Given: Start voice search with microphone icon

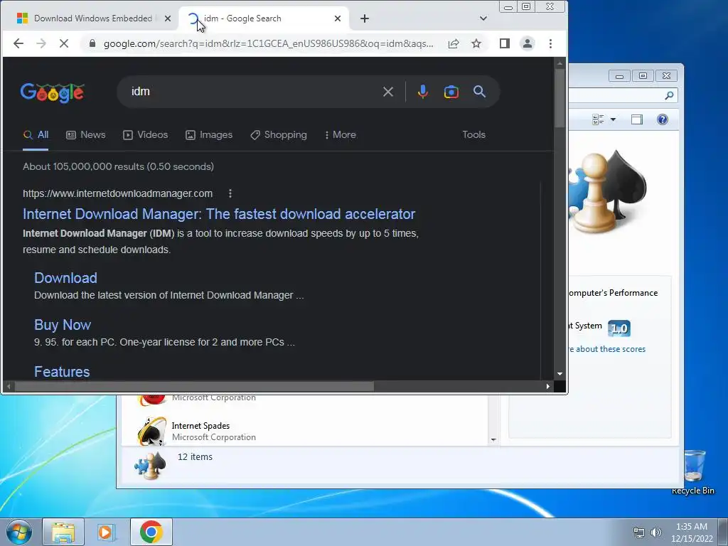Looking at the screenshot, I should (x=422, y=92).
